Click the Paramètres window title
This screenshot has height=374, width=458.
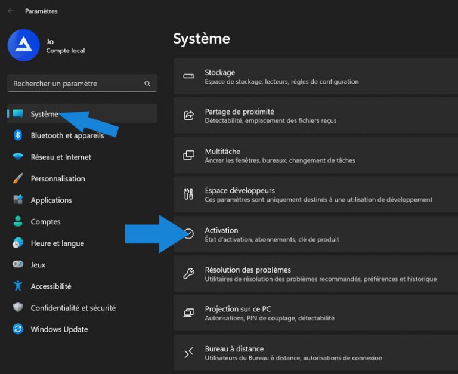[41, 11]
